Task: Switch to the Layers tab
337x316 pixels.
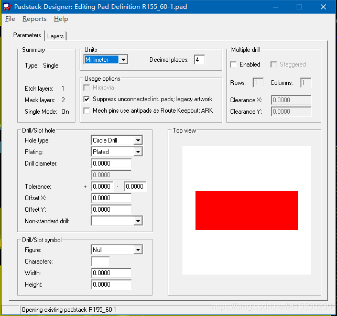Action: (x=56, y=36)
